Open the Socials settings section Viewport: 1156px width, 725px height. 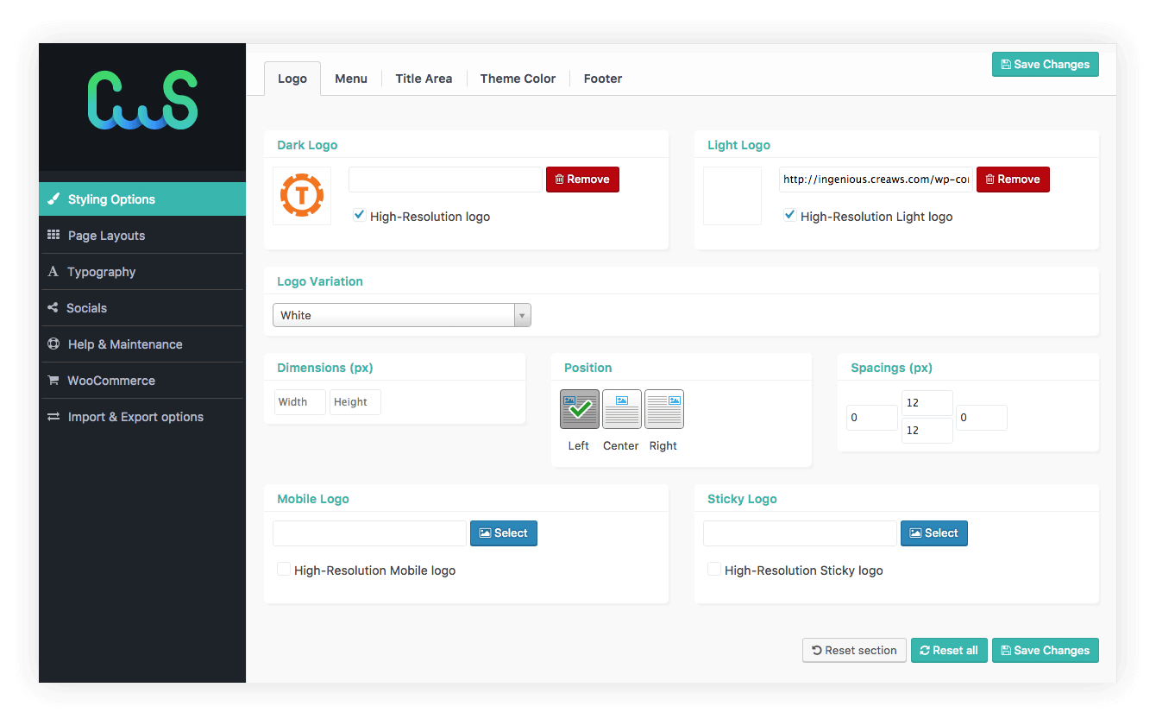point(86,308)
